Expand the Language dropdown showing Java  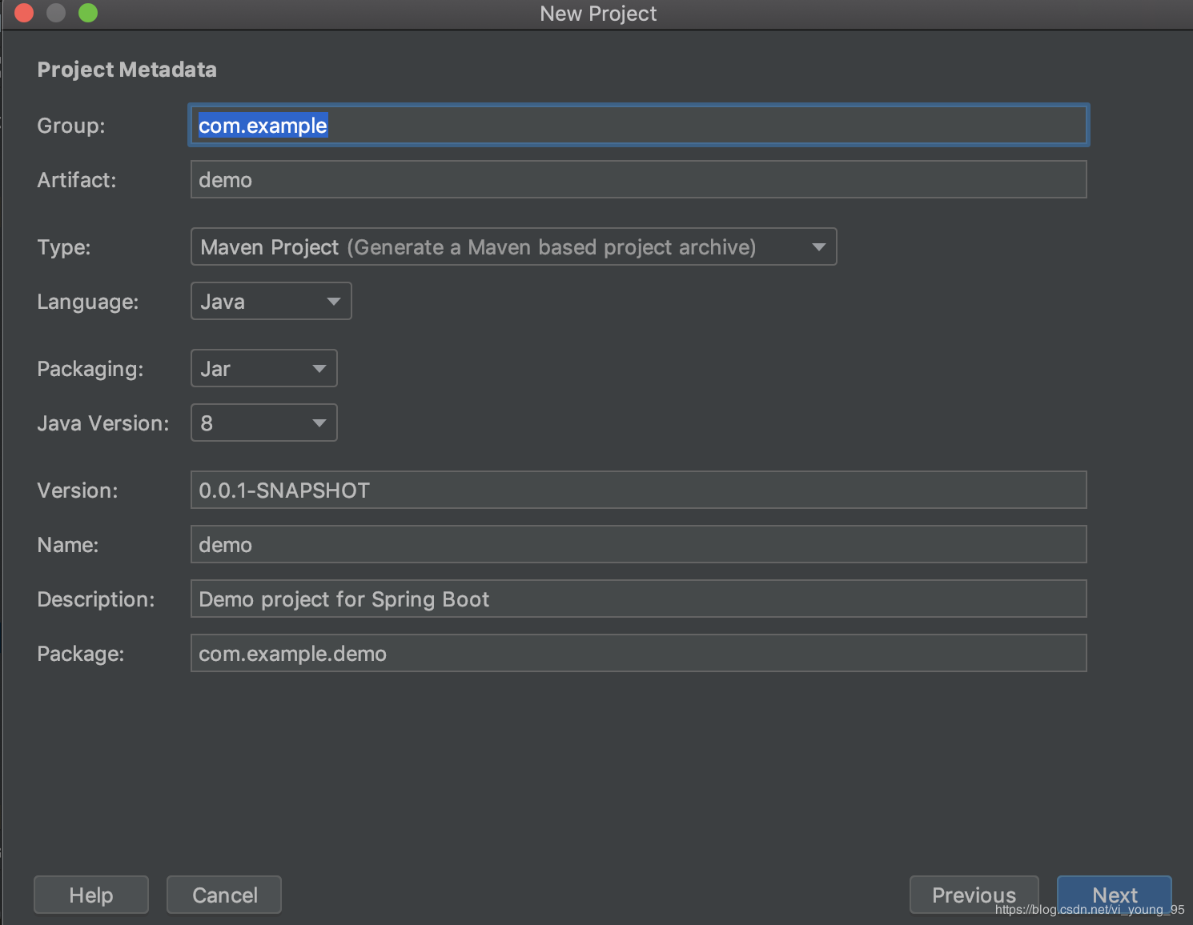[x=271, y=302]
